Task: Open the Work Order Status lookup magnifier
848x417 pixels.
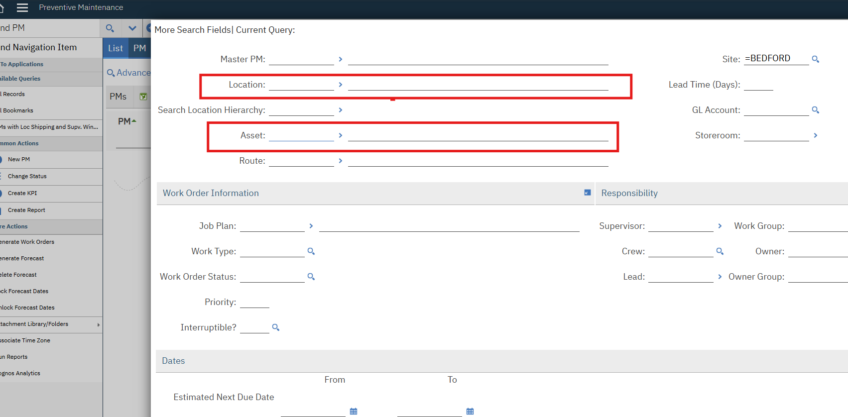Action: coord(311,277)
